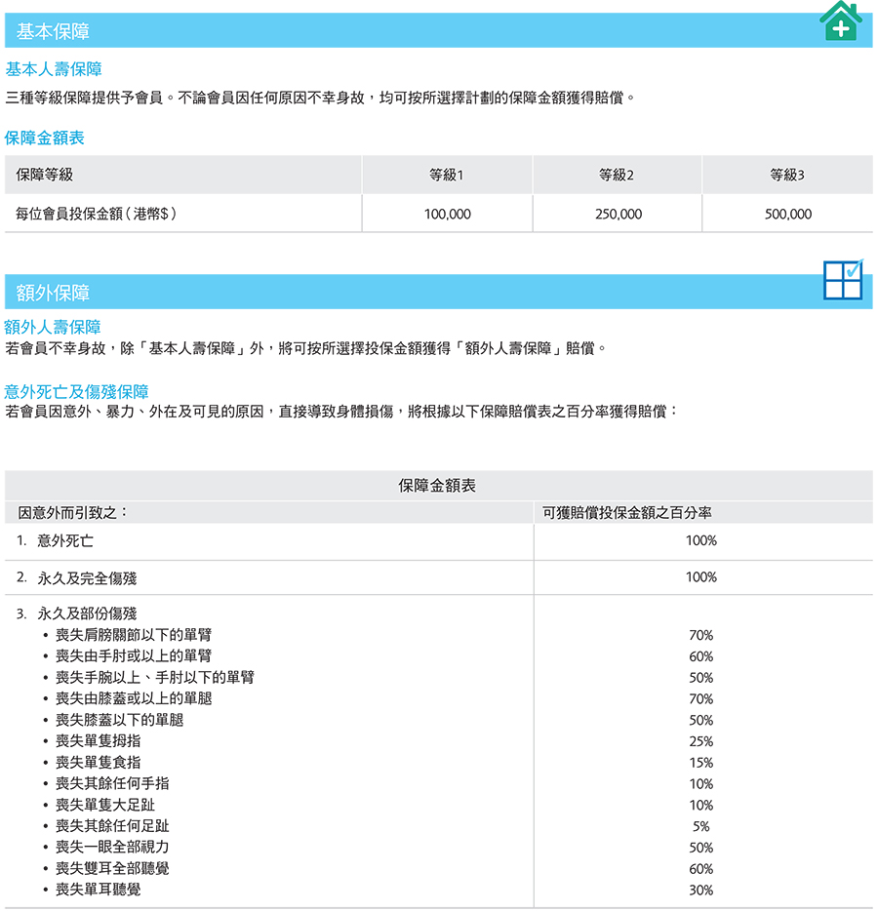This screenshot has width=878, height=911.
Task: Open the 意外死亡及傷殘保障 heading
Action: click(77, 392)
